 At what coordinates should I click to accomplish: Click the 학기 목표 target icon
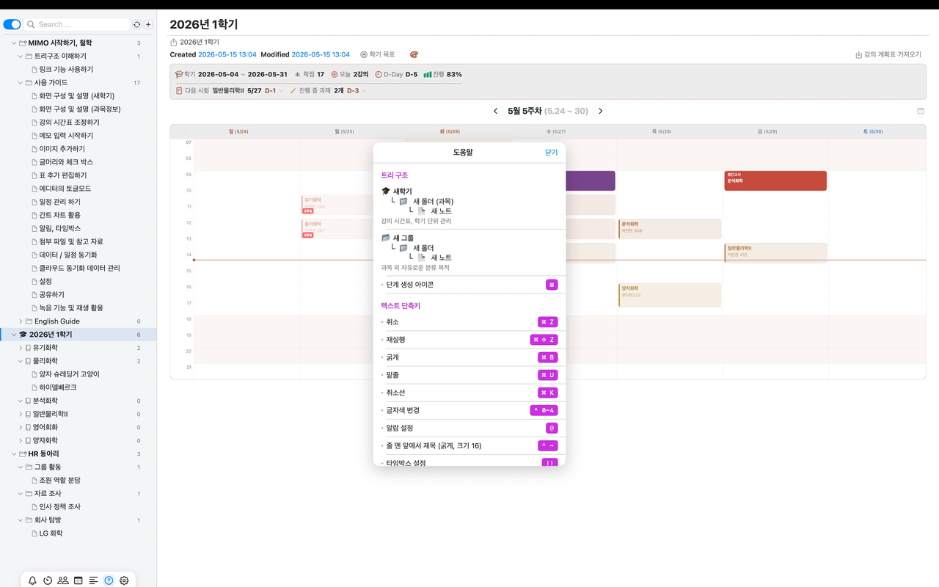364,54
